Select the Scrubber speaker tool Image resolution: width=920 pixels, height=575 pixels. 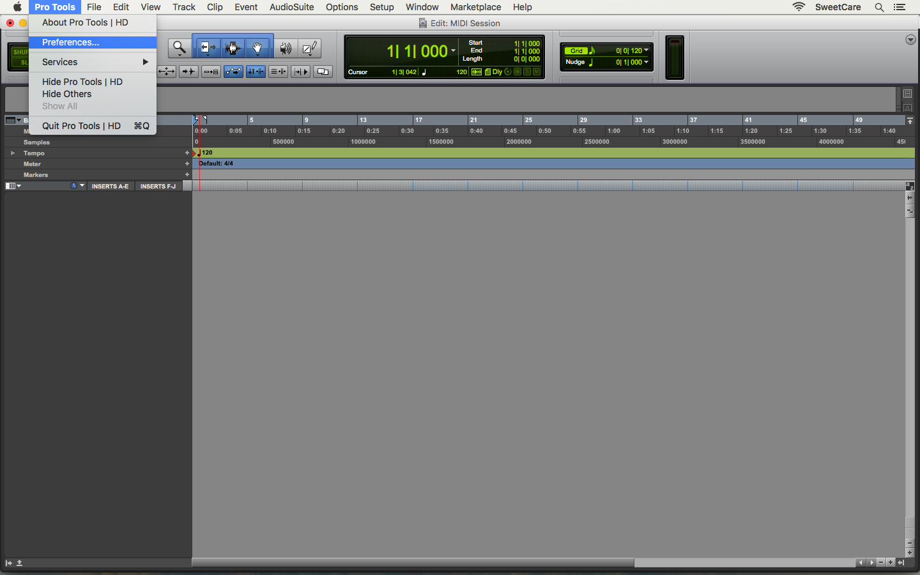286,48
